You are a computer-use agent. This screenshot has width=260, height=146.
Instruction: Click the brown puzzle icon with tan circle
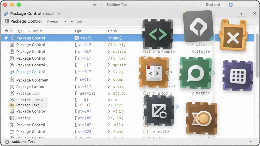pos(202,118)
